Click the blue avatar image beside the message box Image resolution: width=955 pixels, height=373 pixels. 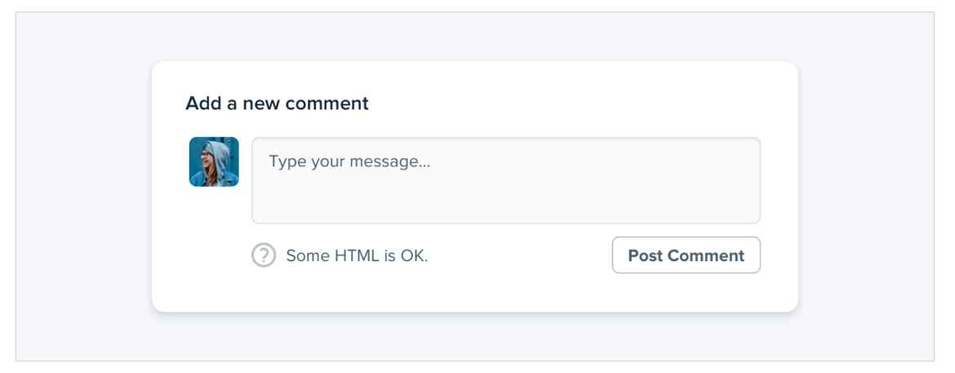[214, 162]
